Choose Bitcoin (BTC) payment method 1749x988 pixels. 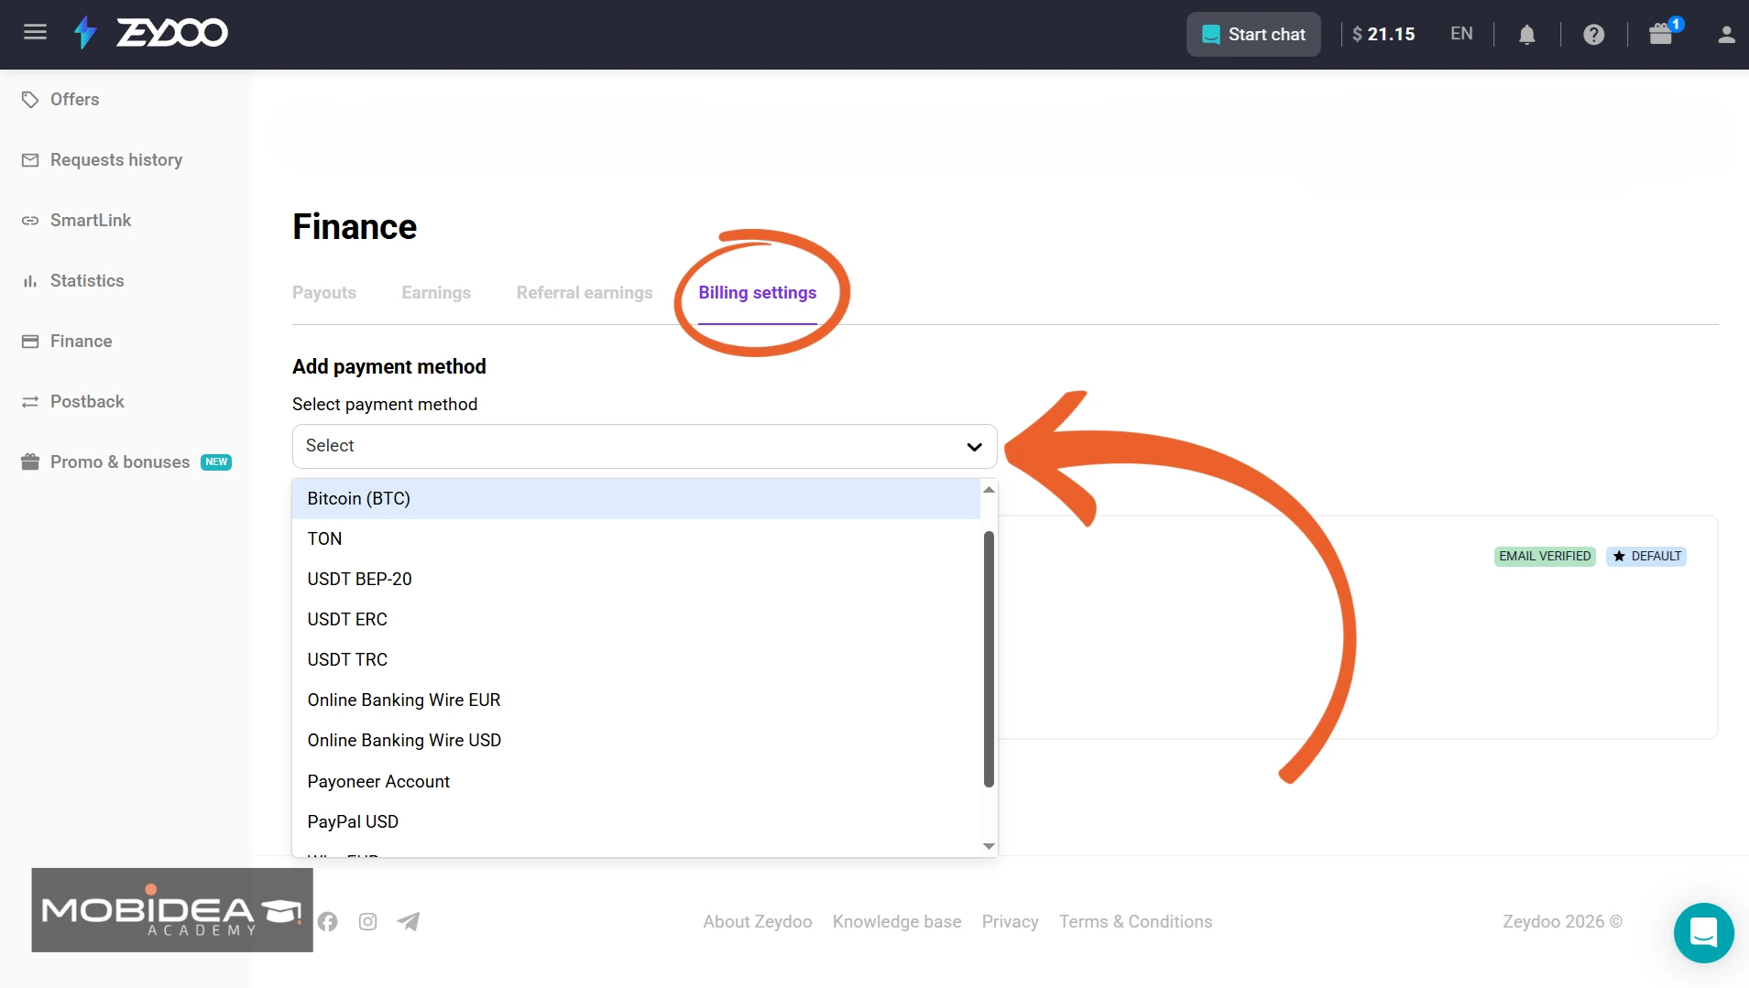click(x=636, y=498)
